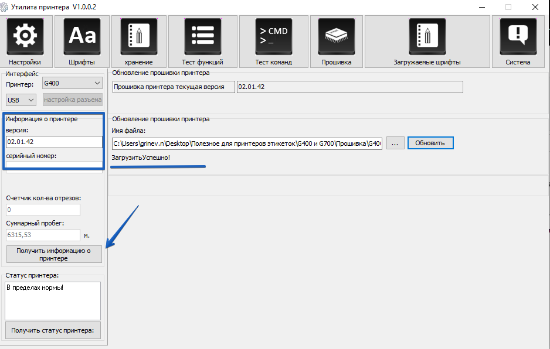Click the настройка разъема button
The width and height of the screenshot is (550, 349).
click(73, 100)
